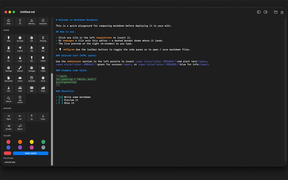Viewport: 288px width, 180px height.
Task: Insert the Document icon tile
Action: (x=8, y=79)
